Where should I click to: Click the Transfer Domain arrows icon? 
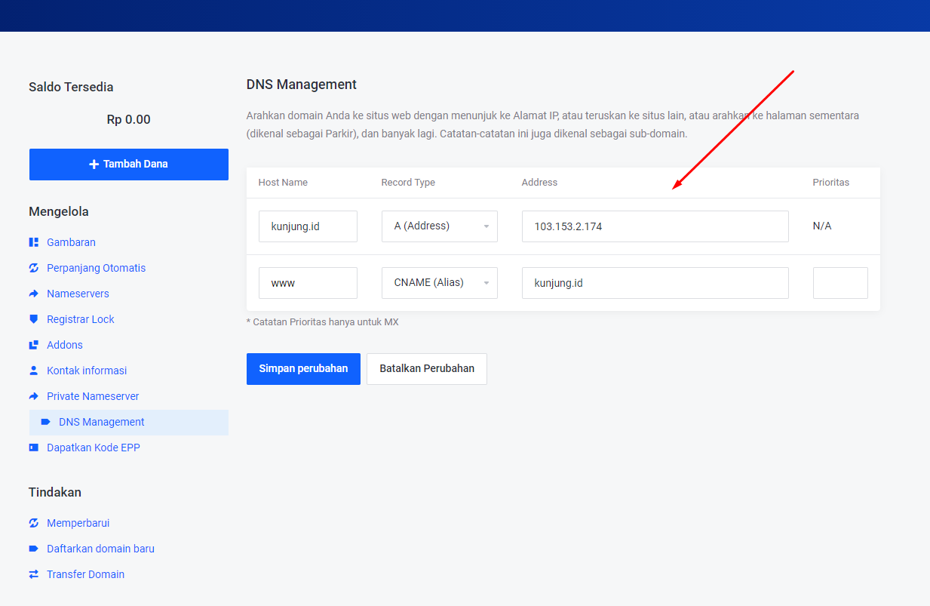[x=33, y=574]
